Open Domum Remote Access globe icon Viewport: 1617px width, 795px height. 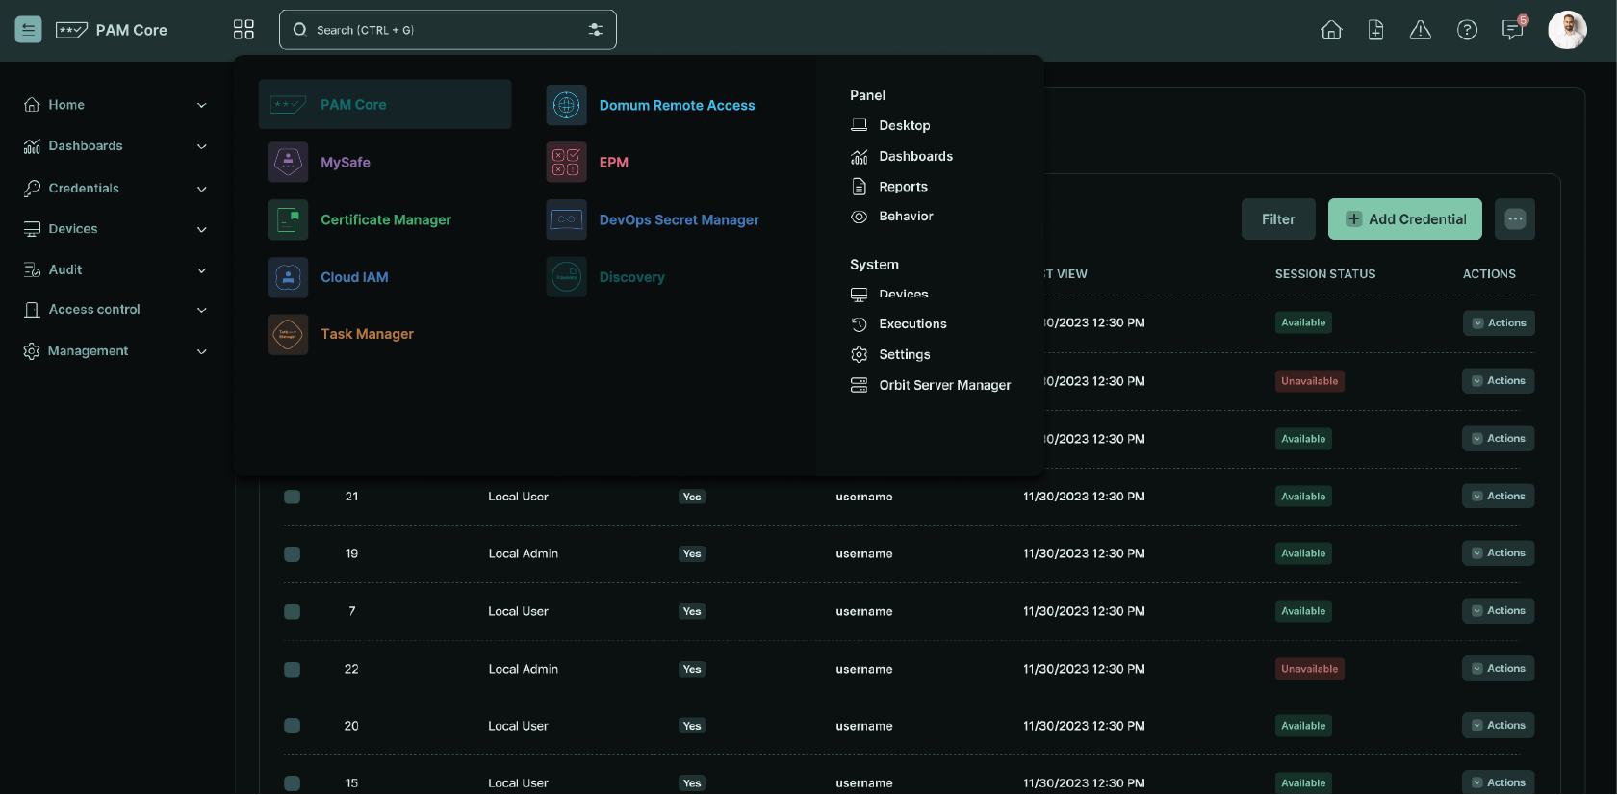tap(566, 105)
